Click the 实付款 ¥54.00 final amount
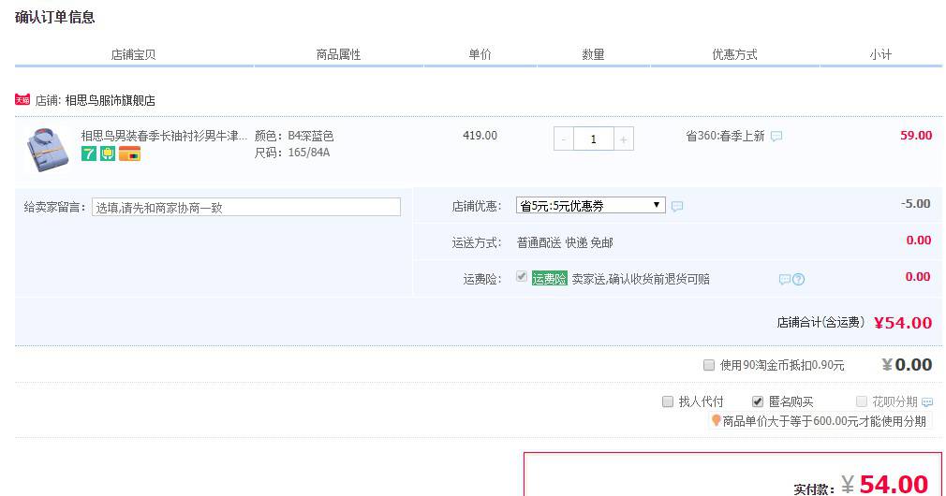 pos(884,484)
